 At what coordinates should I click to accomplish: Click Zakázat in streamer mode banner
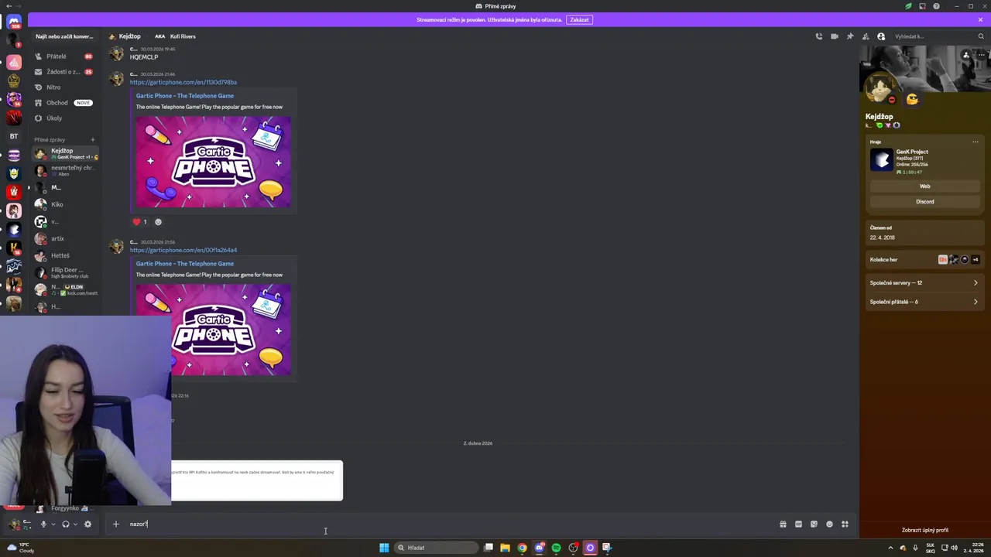pos(579,19)
